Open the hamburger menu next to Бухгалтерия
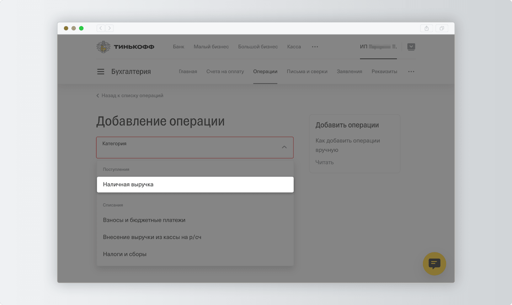 point(100,72)
